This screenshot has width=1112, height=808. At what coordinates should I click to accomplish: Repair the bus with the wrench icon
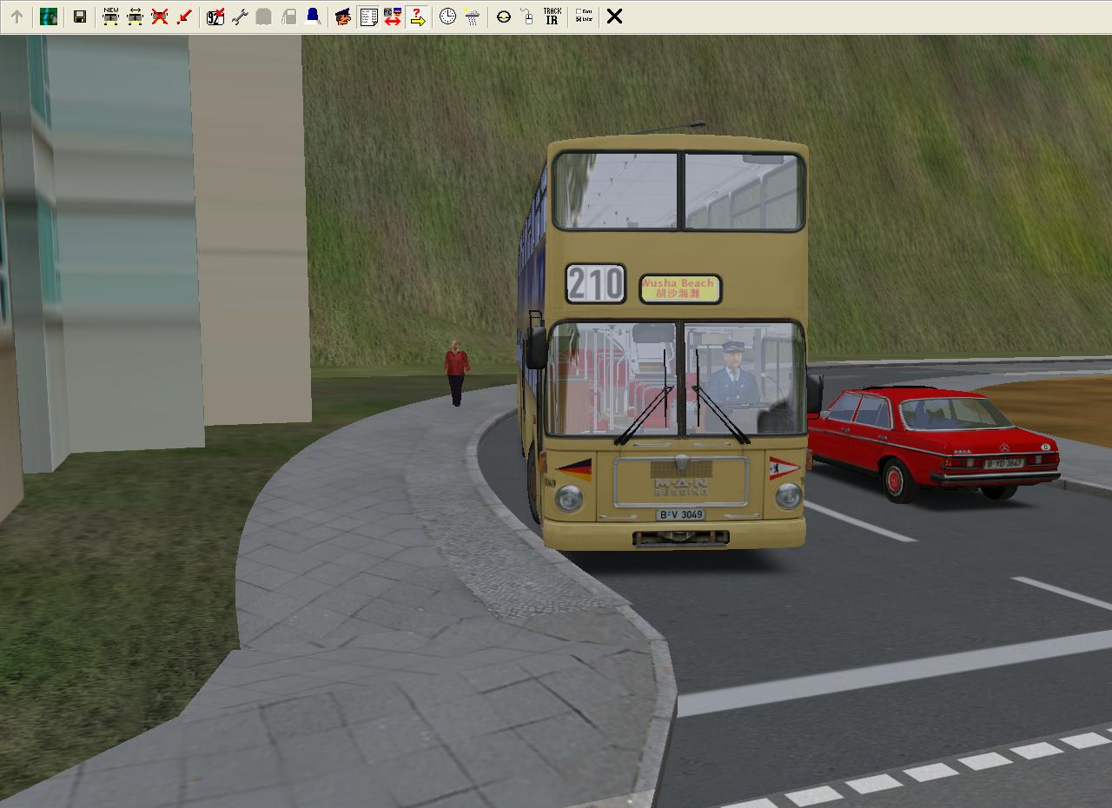pos(239,17)
